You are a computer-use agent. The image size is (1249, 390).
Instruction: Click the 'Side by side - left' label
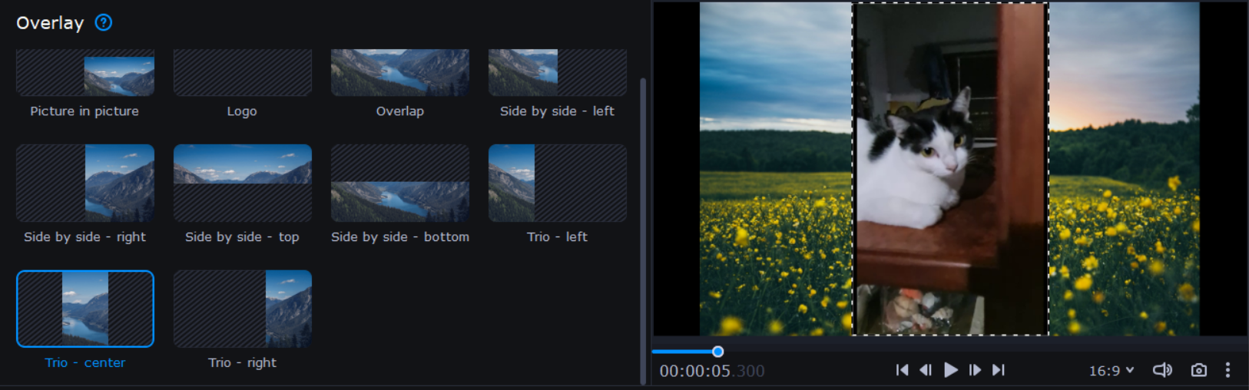[x=557, y=111]
